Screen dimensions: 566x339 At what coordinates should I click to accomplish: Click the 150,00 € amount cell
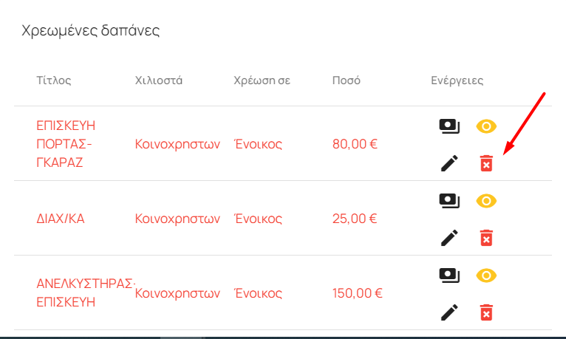tap(357, 293)
